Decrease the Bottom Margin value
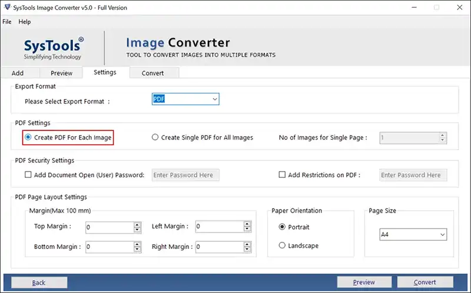Viewport: 471px width, 293px height. [137, 250]
